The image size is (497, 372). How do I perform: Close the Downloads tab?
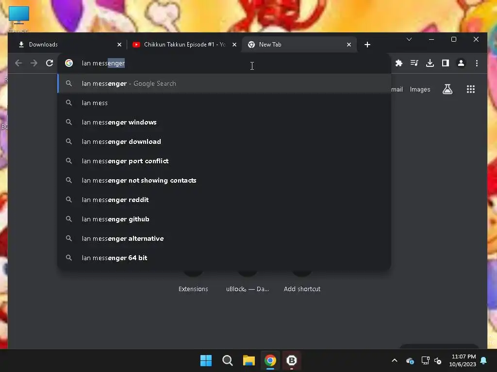coord(119,45)
